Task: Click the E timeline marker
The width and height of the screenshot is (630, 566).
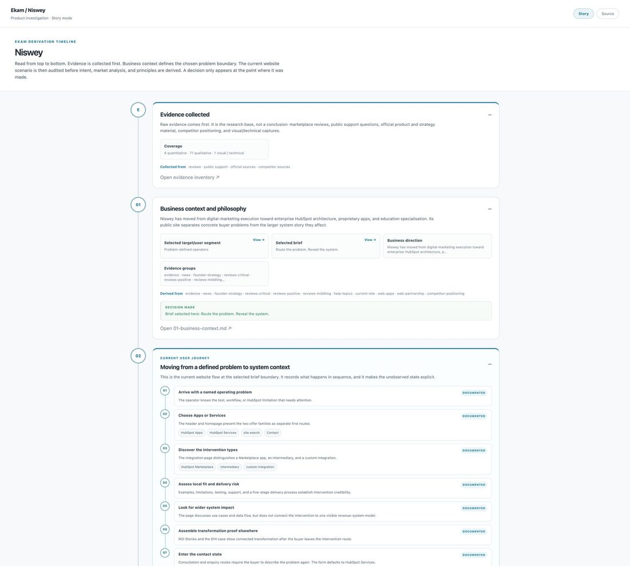Action: pyautogui.click(x=138, y=110)
